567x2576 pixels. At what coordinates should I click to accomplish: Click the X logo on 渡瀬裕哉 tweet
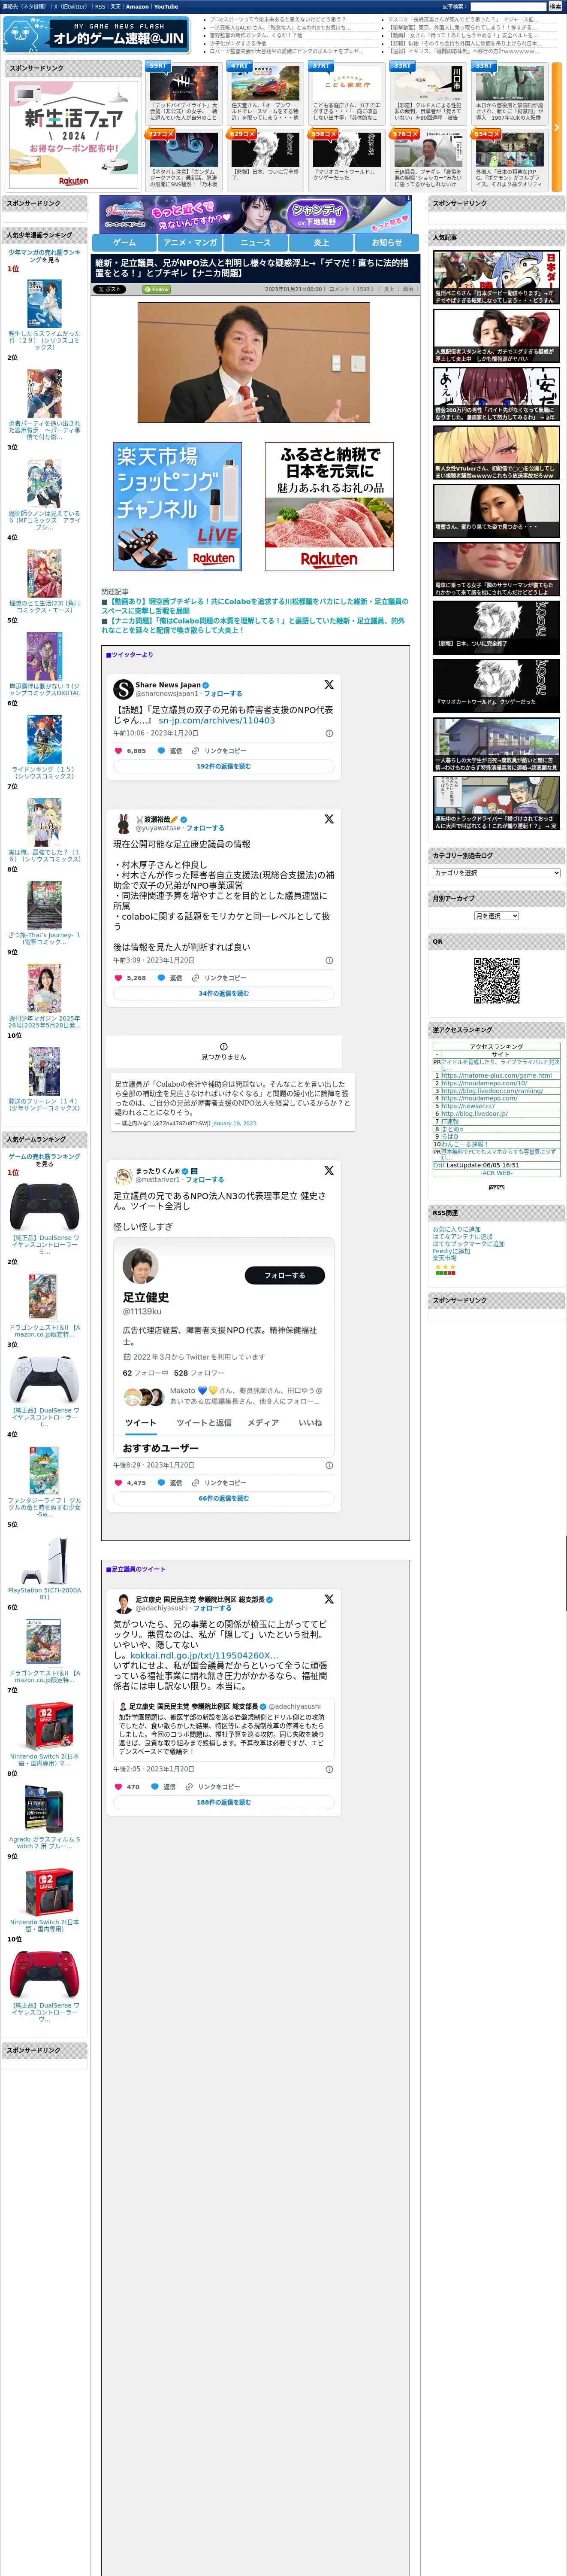pos(329,819)
